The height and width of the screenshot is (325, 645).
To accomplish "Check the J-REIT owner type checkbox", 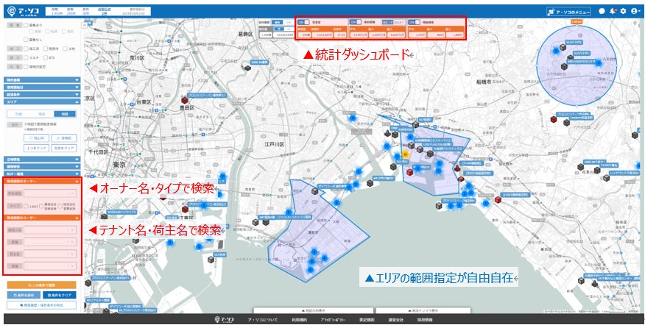I will tap(26, 207).
